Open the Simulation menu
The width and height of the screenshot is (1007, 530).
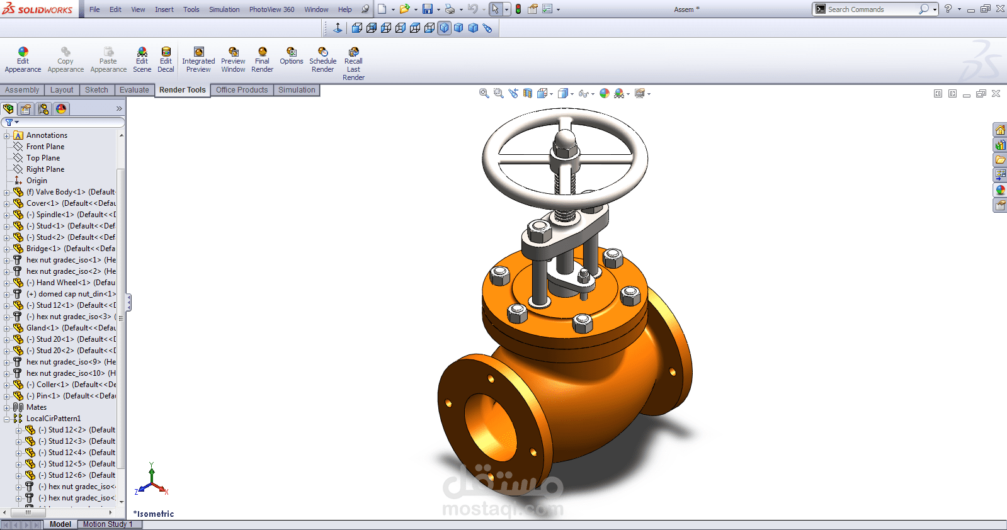click(224, 9)
